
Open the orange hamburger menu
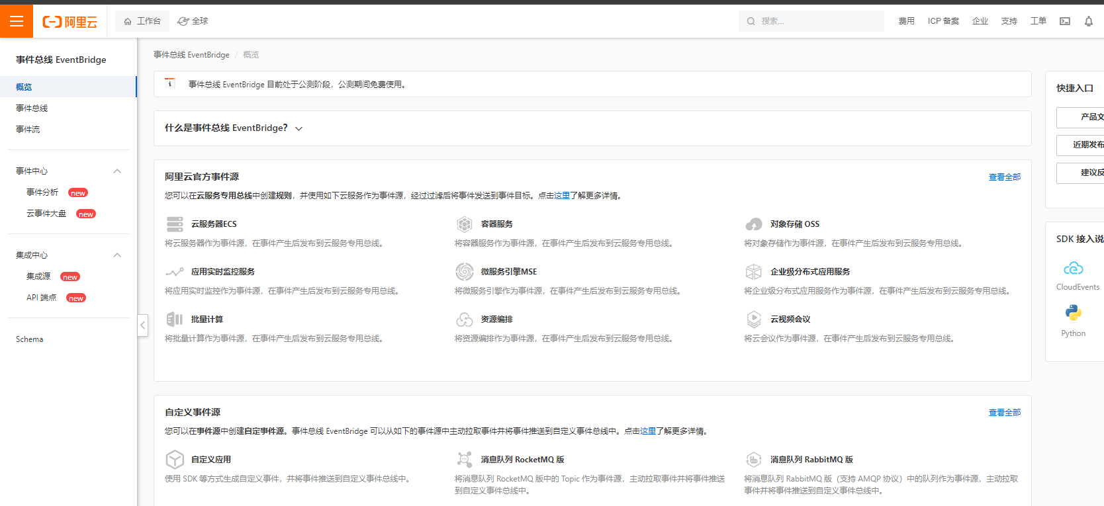(x=17, y=21)
